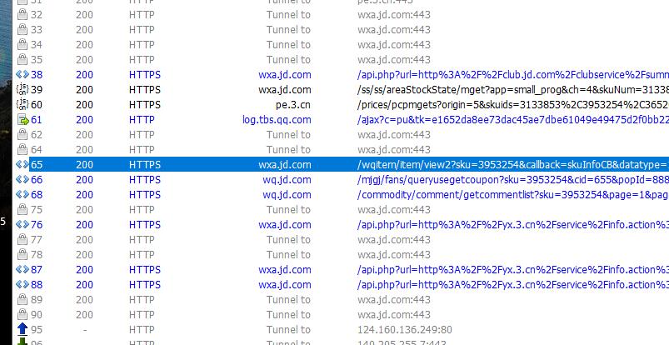The height and width of the screenshot is (345, 669).
Task: Click the wq.jd.com host of session 66
Action: (x=287, y=180)
